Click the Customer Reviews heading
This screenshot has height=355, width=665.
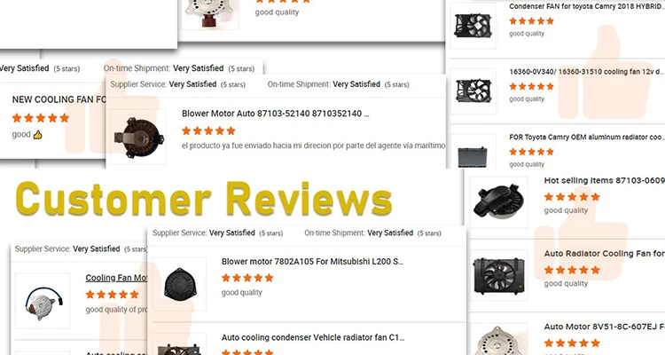204,199
